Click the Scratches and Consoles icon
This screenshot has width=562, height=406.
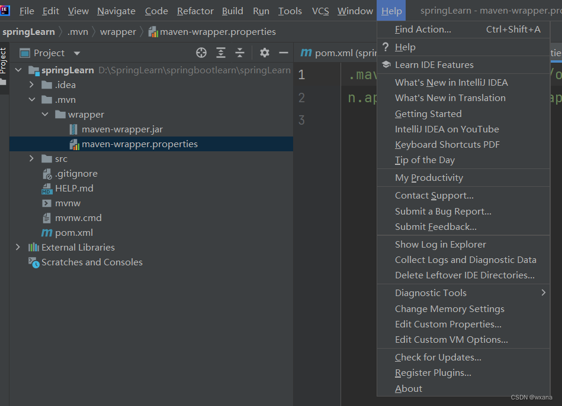[33, 262]
